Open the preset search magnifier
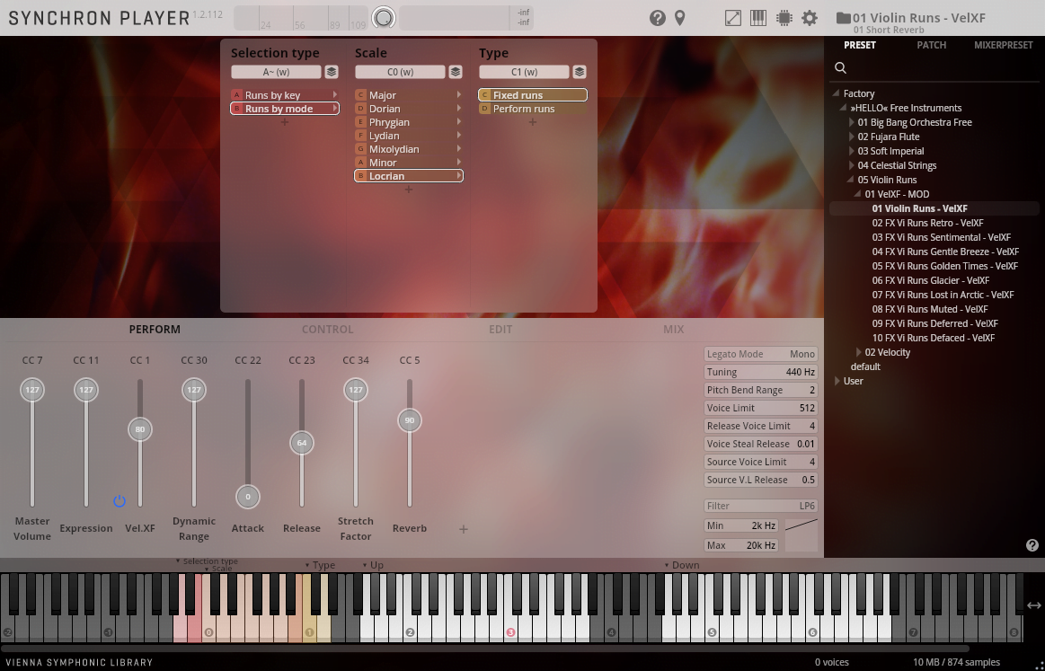 [x=840, y=67]
